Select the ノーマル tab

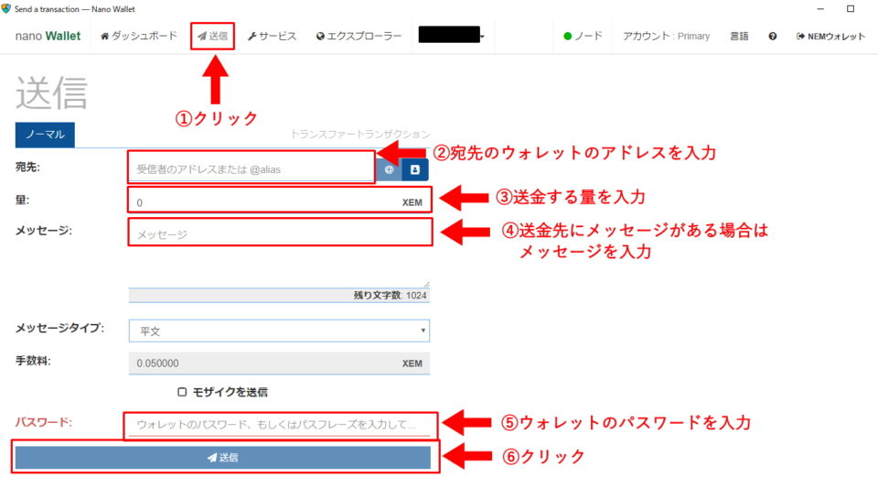[45, 135]
